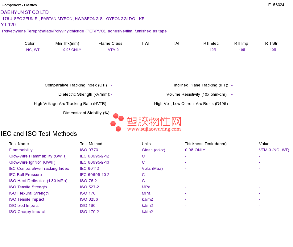Viewport: 293px width, 247px height.
Task: Open the Flammability test name link
Action: click(x=21, y=150)
